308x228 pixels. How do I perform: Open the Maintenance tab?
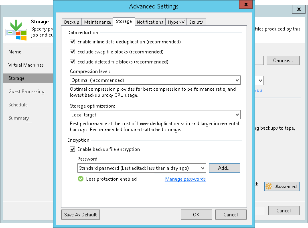pos(97,22)
